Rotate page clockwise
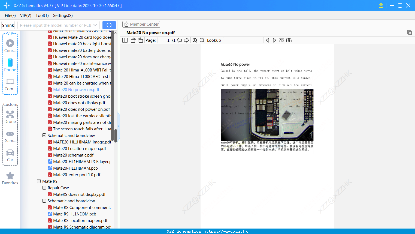This screenshot has height=234, width=415. coord(140,40)
